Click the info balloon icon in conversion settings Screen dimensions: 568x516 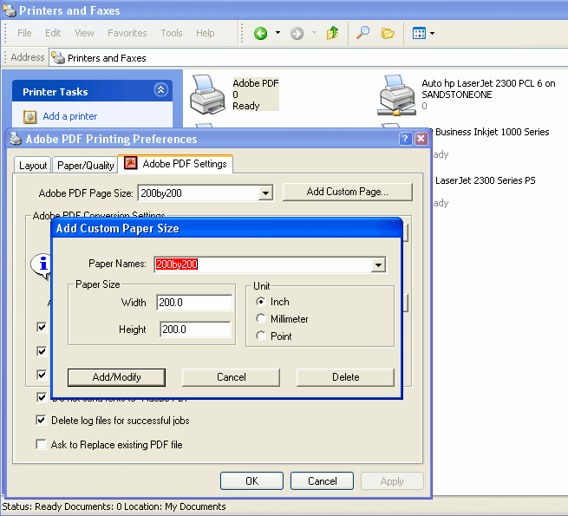pos(41,265)
